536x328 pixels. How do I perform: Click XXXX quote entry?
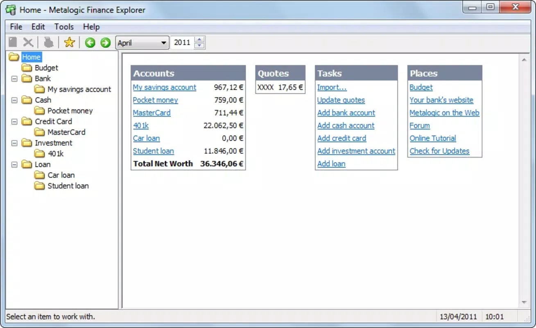[x=266, y=87]
